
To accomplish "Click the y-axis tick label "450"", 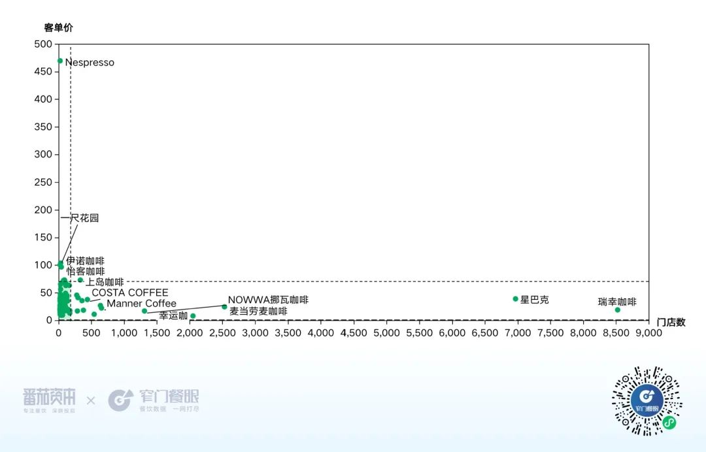I will [x=43, y=71].
